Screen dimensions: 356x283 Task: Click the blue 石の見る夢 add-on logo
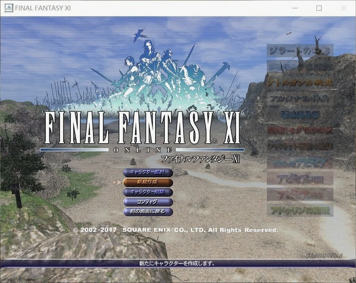pyautogui.click(x=300, y=115)
